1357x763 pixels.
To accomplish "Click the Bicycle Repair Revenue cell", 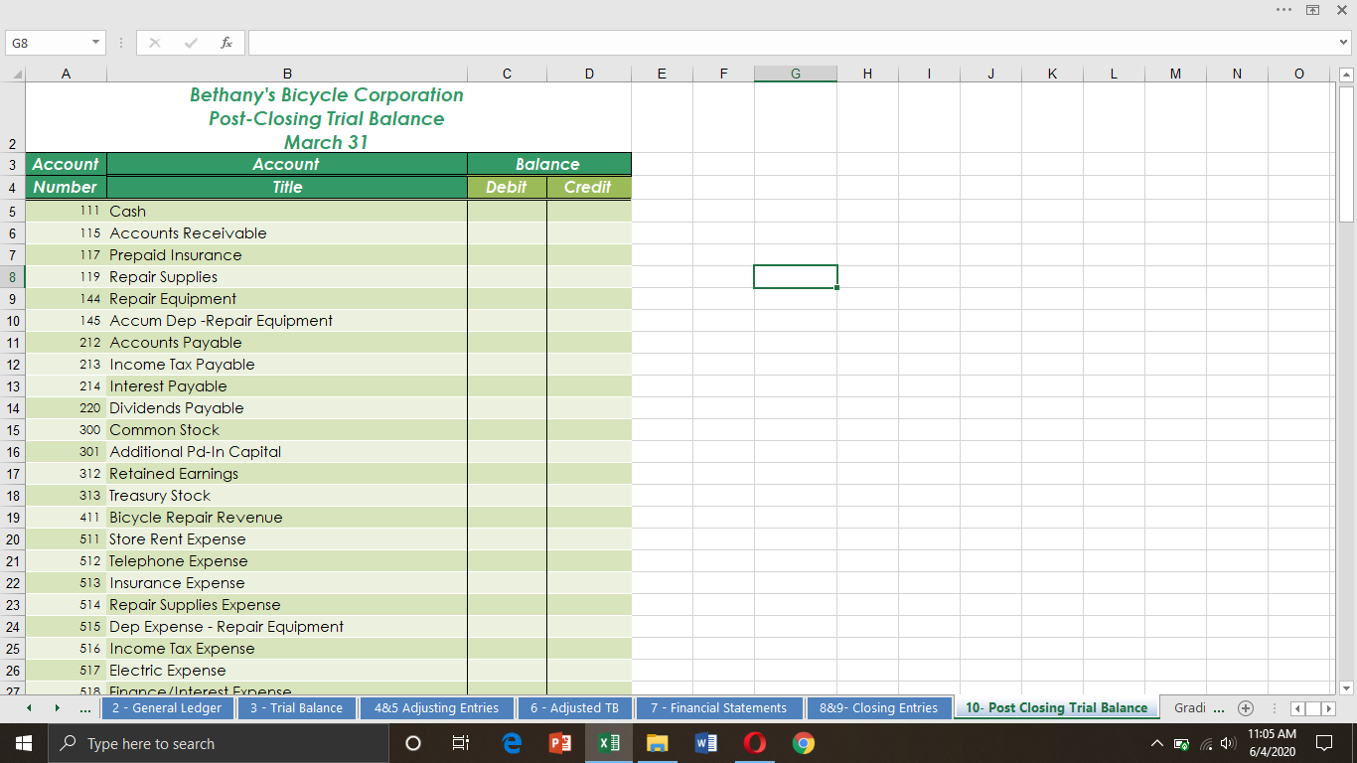I will click(287, 517).
